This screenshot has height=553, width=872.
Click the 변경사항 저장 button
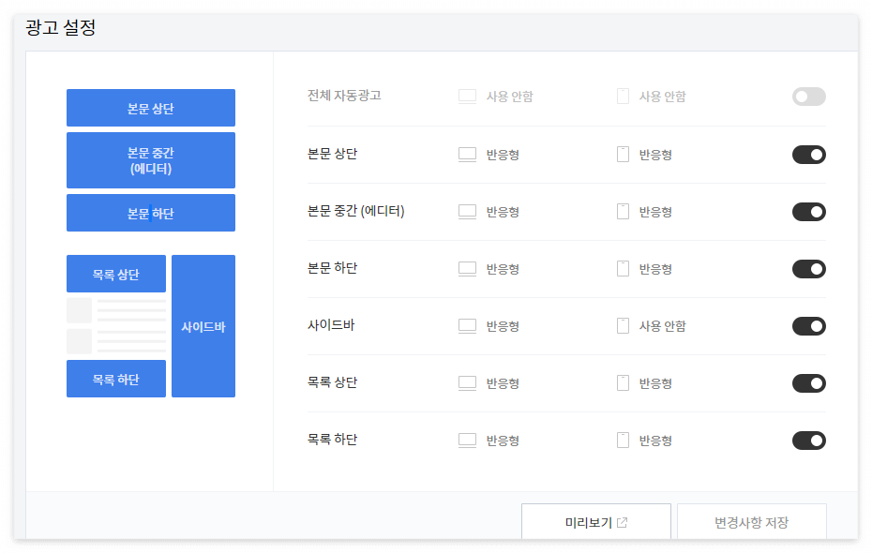pyautogui.click(x=751, y=521)
